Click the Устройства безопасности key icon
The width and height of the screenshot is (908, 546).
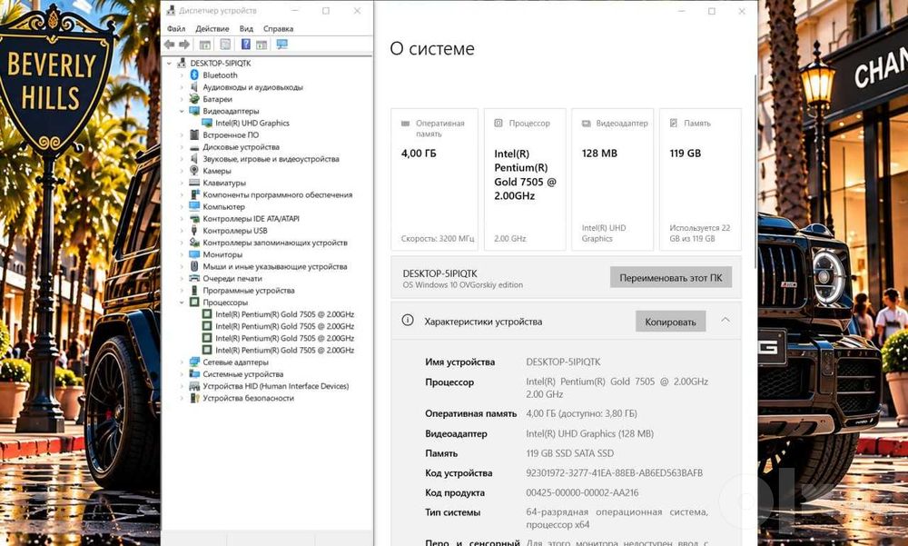(x=194, y=398)
